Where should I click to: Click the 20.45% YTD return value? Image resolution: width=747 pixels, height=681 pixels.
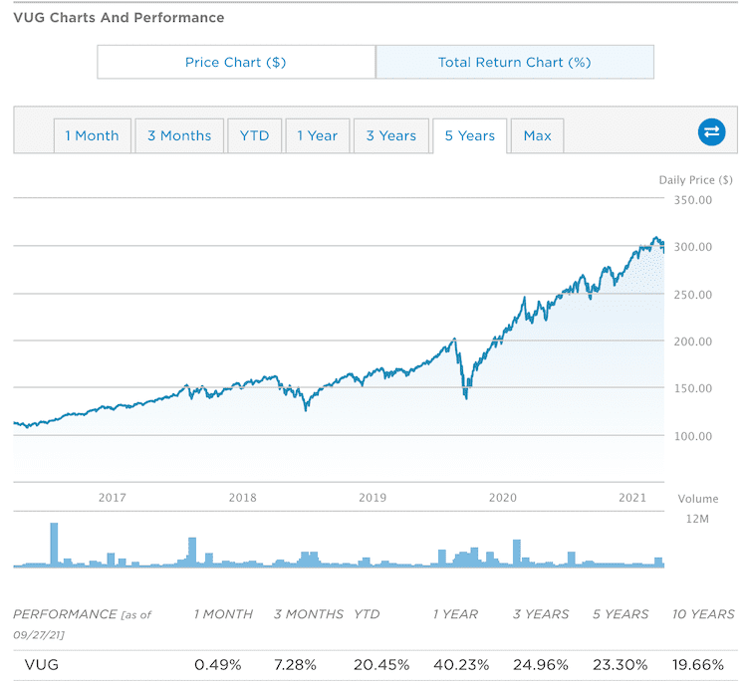[381, 665]
